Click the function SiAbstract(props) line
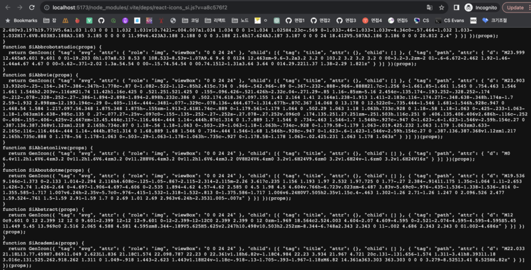The width and height of the screenshot is (531, 270). click(44, 209)
